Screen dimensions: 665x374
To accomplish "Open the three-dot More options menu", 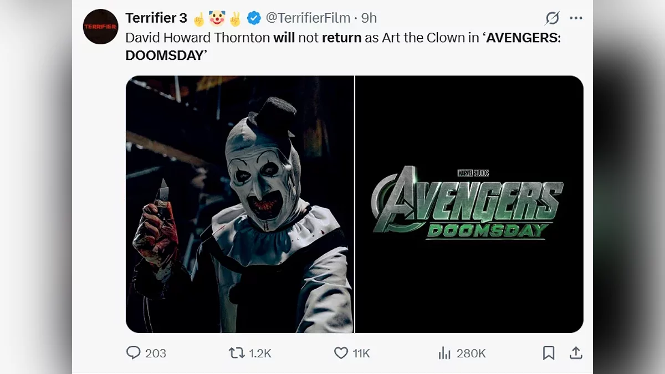I will click(x=576, y=18).
